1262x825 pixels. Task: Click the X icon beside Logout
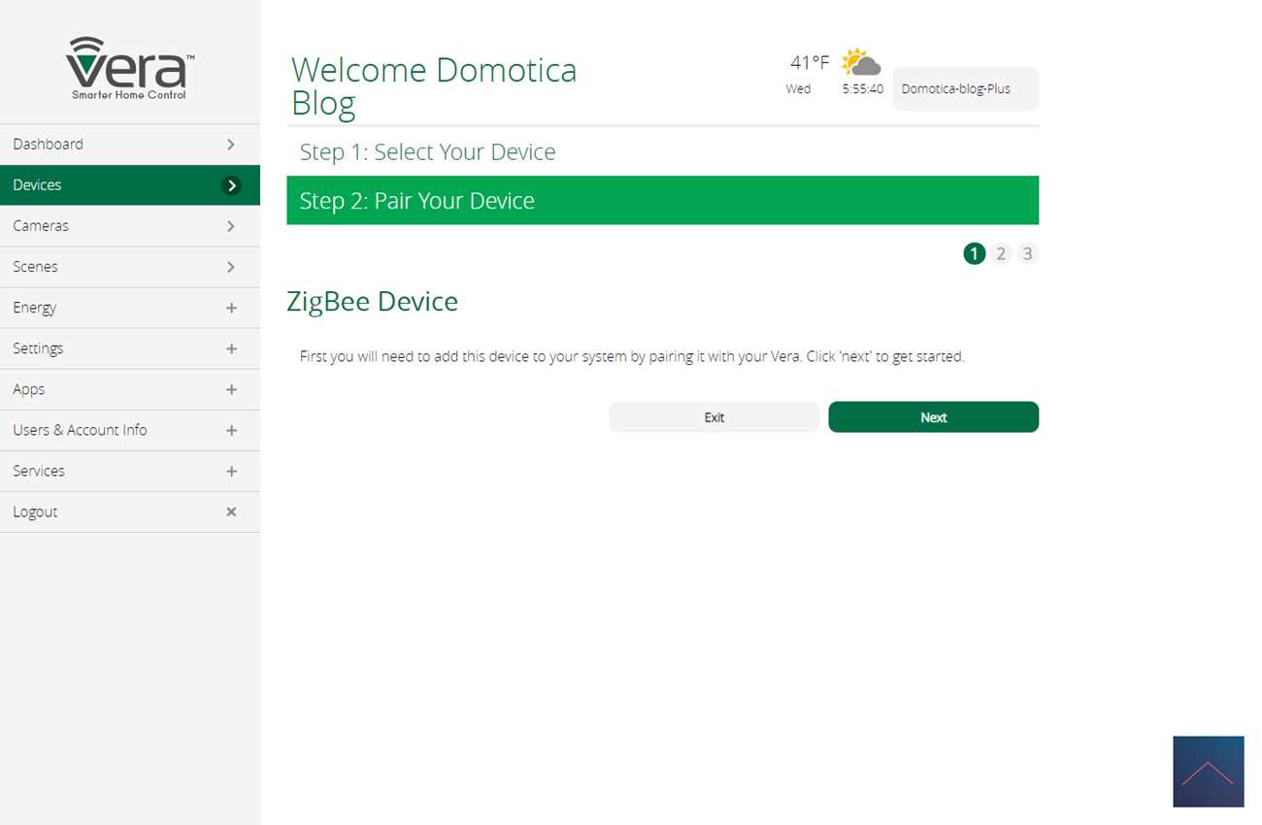pos(231,511)
